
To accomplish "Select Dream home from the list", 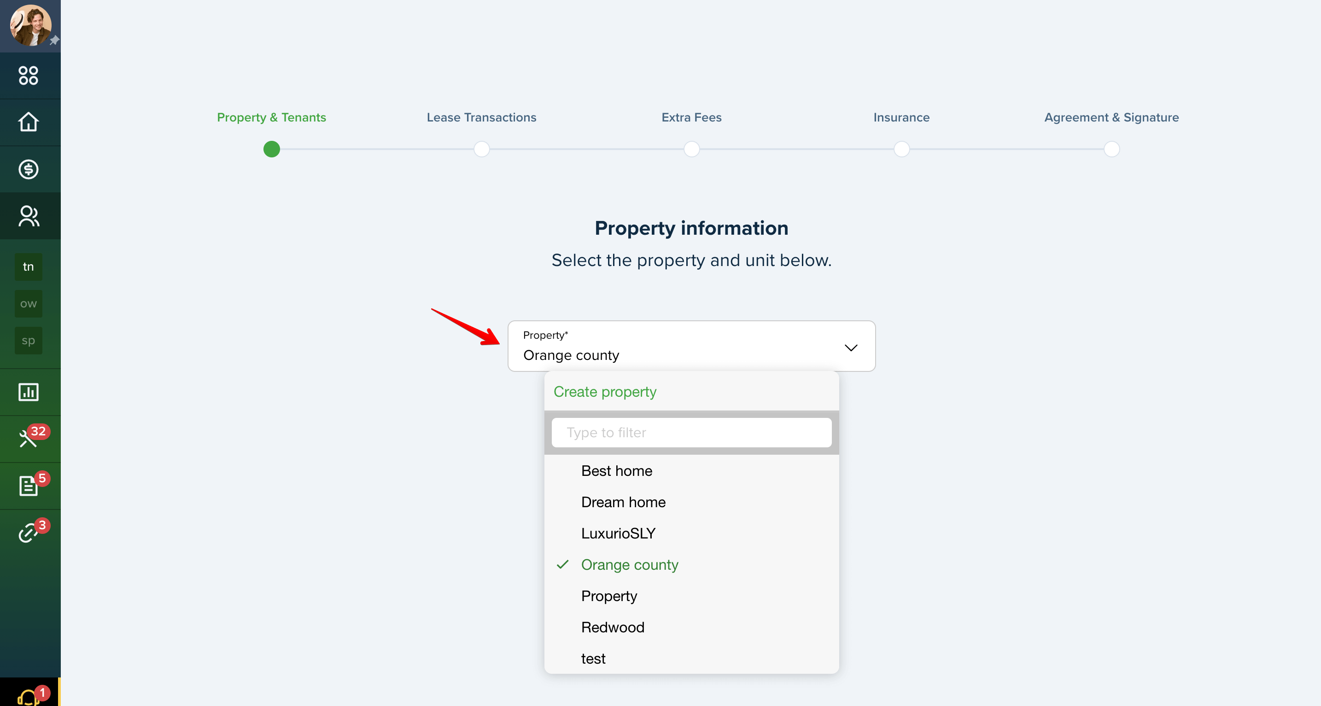I will tap(691, 502).
